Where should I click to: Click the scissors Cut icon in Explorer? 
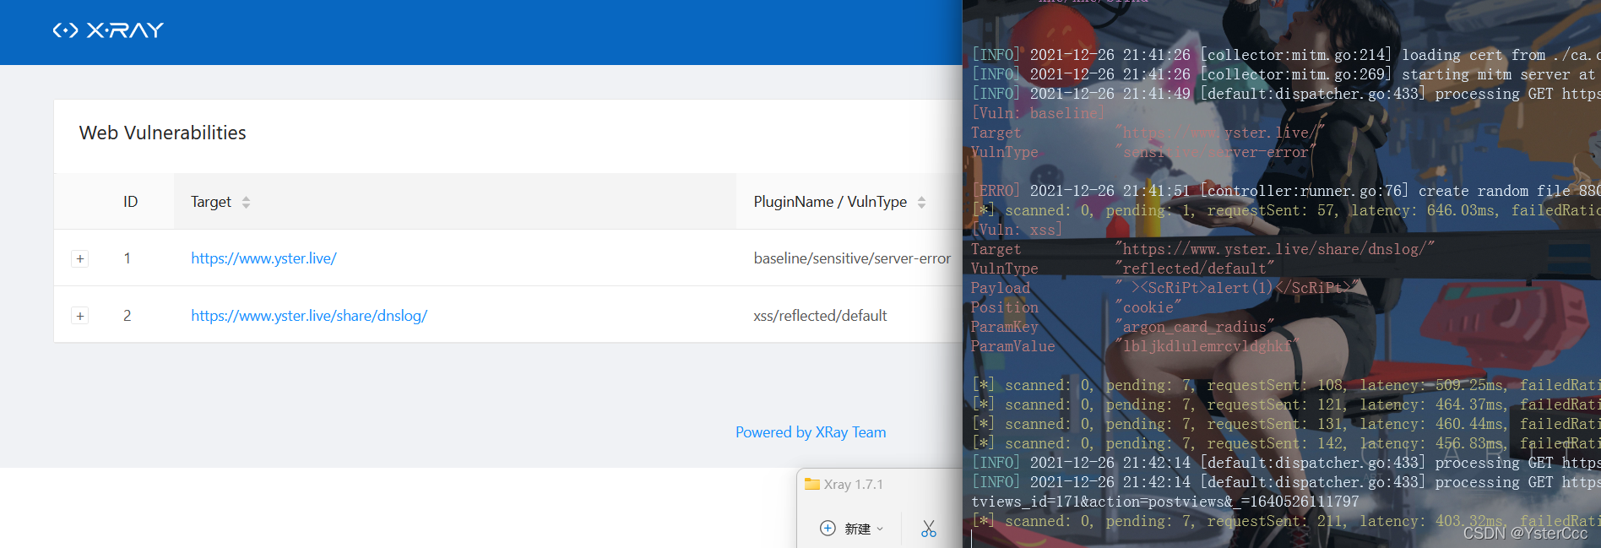[x=929, y=529]
